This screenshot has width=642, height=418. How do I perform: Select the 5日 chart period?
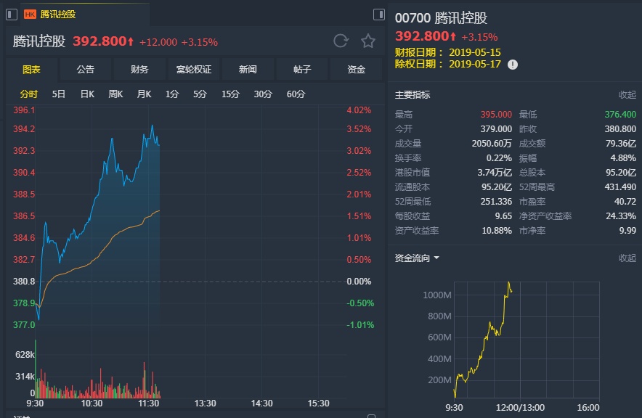tap(59, 94)
